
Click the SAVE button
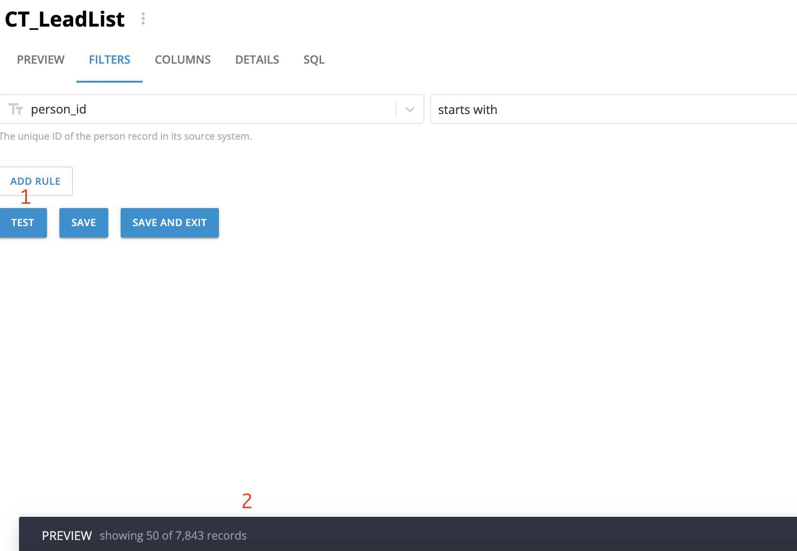coord(84,223)
